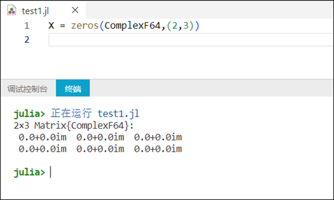Click last 0.0+0.0im in second matrix row

coord(158,149)
